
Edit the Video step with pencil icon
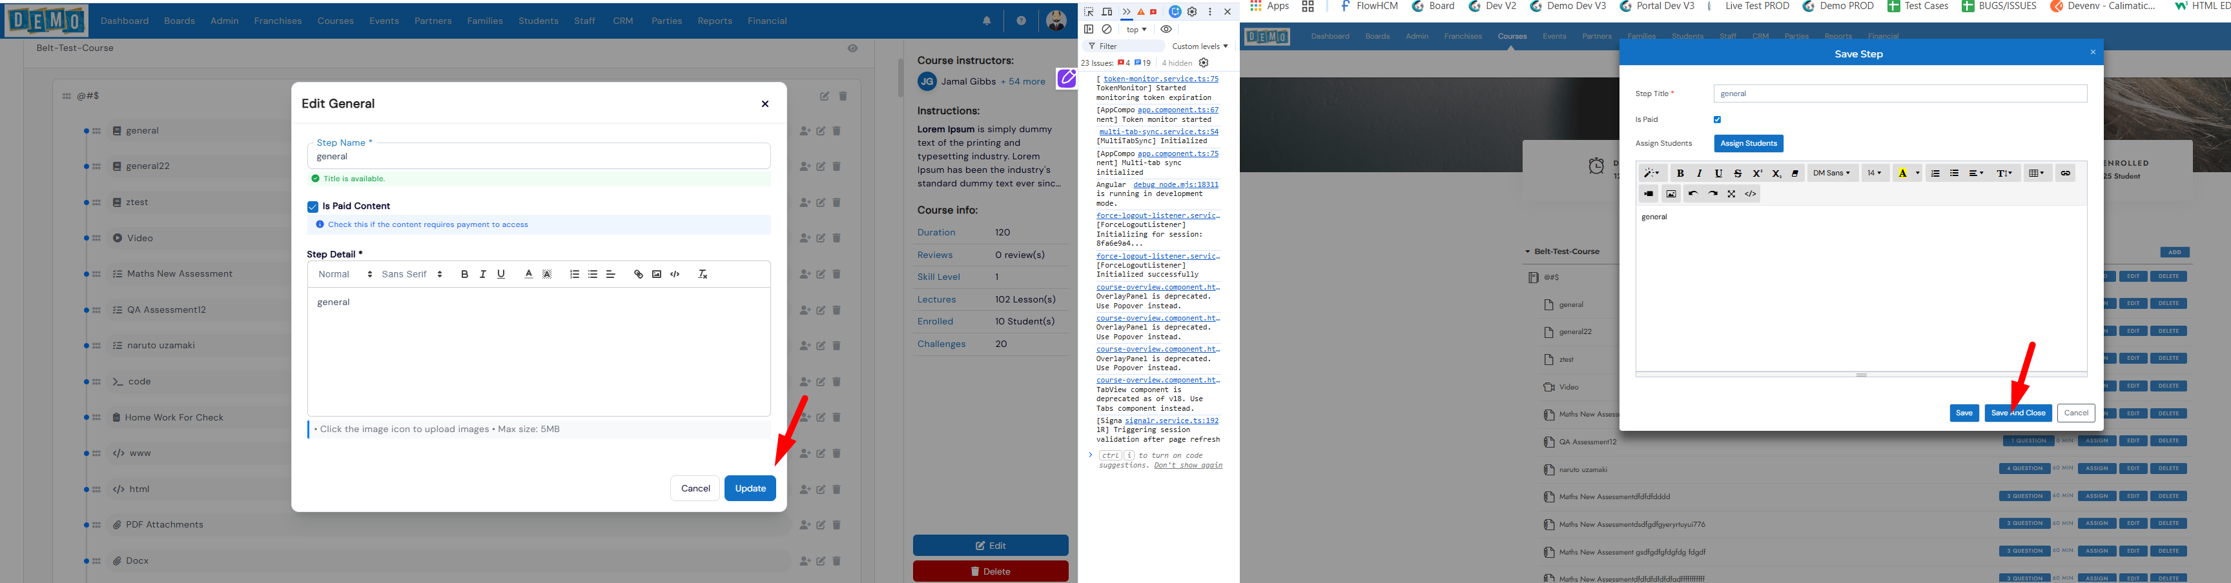(x=821, y=238)
